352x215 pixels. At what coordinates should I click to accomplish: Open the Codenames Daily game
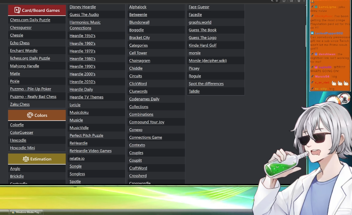point(144,99)
